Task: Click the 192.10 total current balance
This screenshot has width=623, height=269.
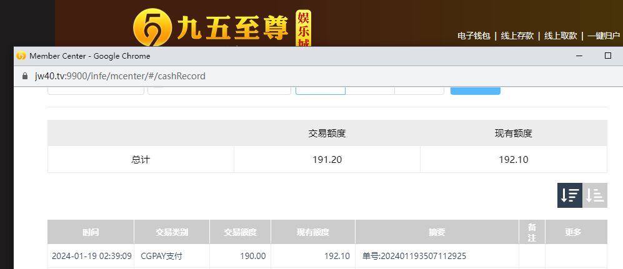Action: click(x=514, y=160)
